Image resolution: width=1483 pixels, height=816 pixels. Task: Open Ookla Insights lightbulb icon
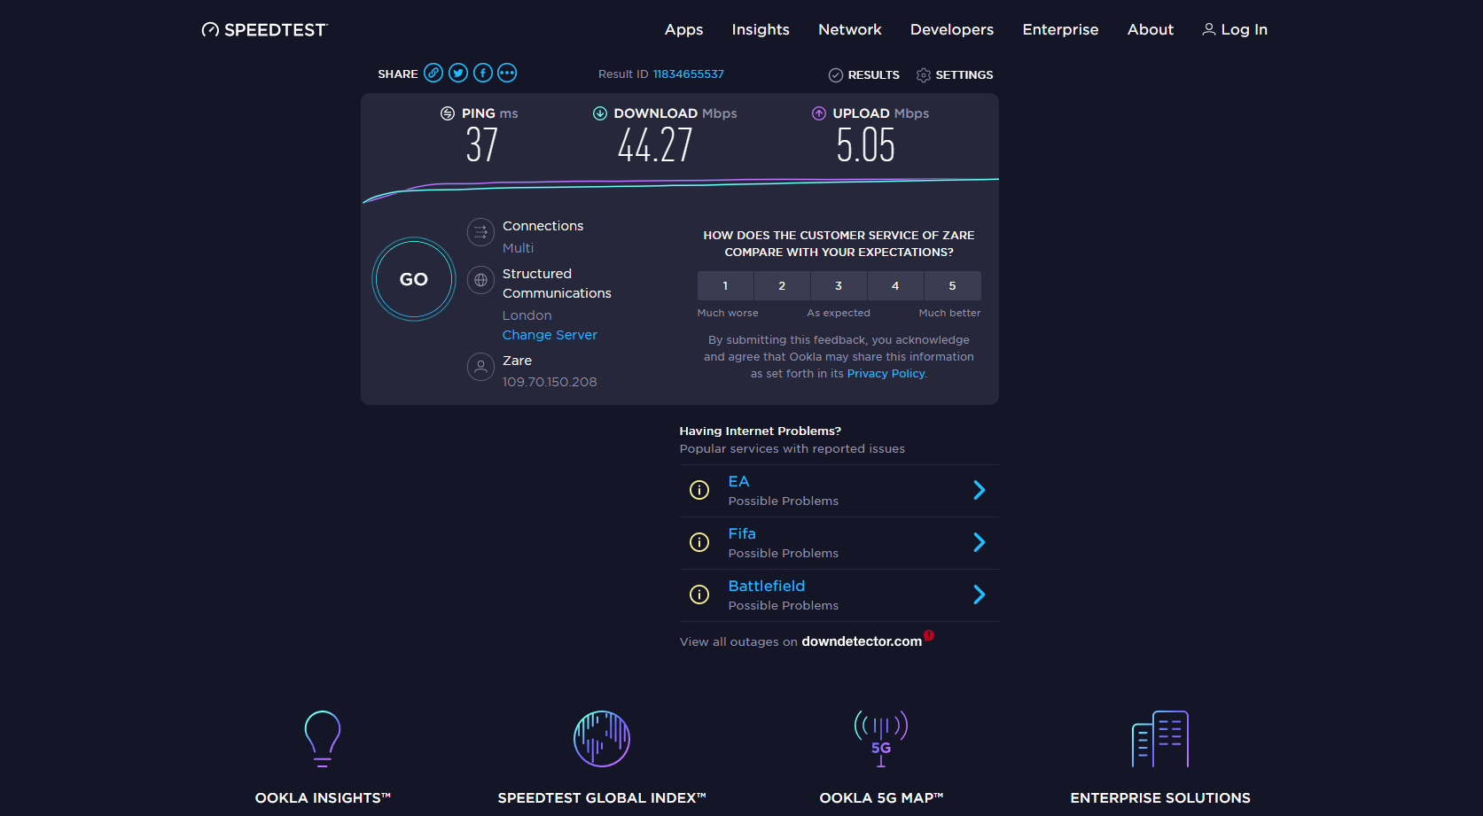tap(323, 739)
